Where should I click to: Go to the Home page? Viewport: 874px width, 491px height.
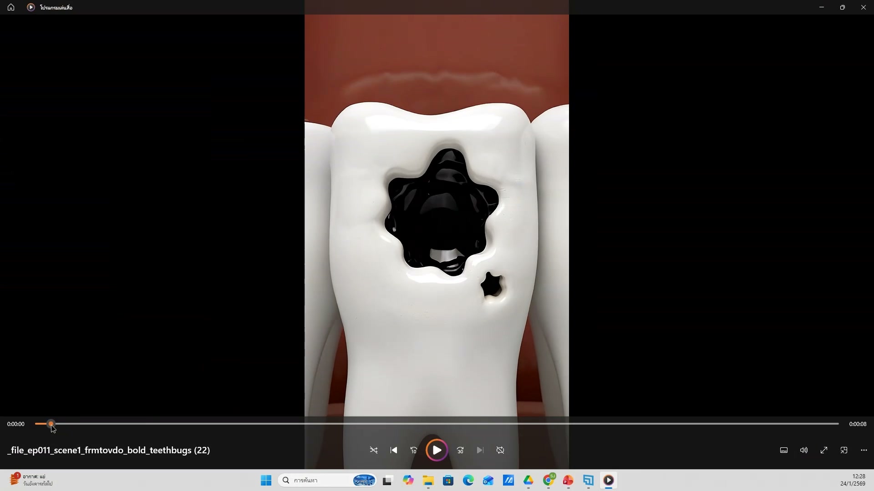click(x=11, y=7)
